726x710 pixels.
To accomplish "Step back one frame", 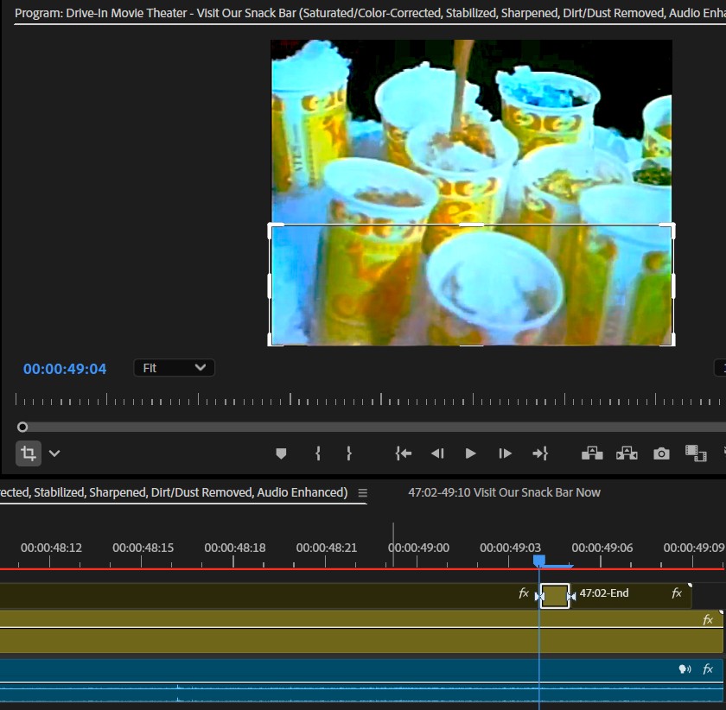I will click(437, 453).
